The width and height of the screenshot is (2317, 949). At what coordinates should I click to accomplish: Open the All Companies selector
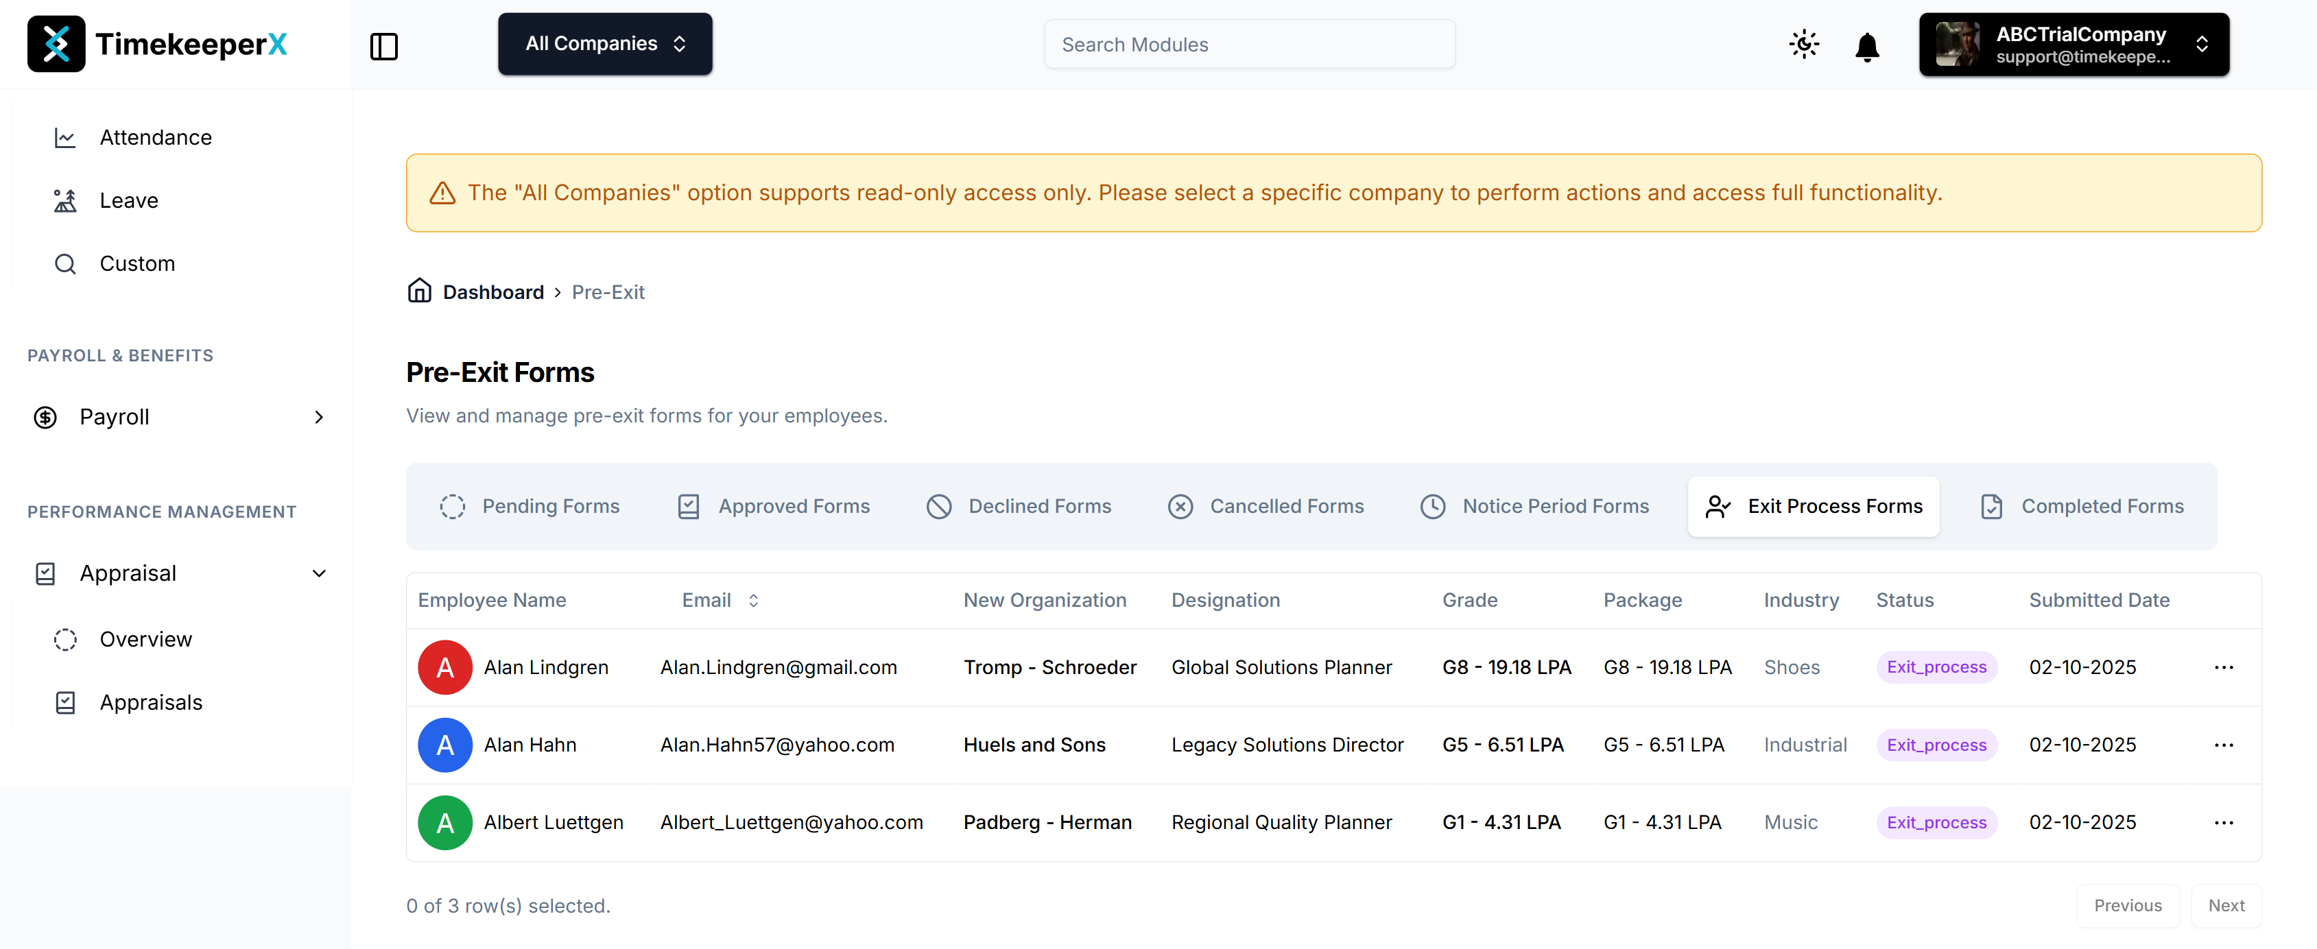(x=604, y=44)
